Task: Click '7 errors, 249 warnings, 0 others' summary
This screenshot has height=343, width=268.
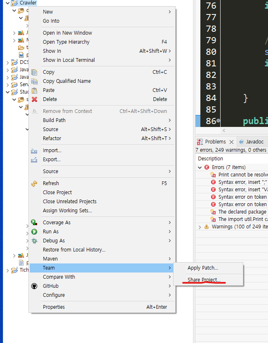Action: [x=231, y=150]
